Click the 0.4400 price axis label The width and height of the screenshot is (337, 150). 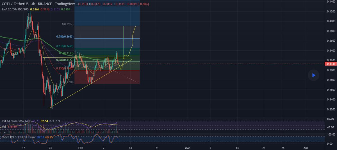(x=331, y=2)
